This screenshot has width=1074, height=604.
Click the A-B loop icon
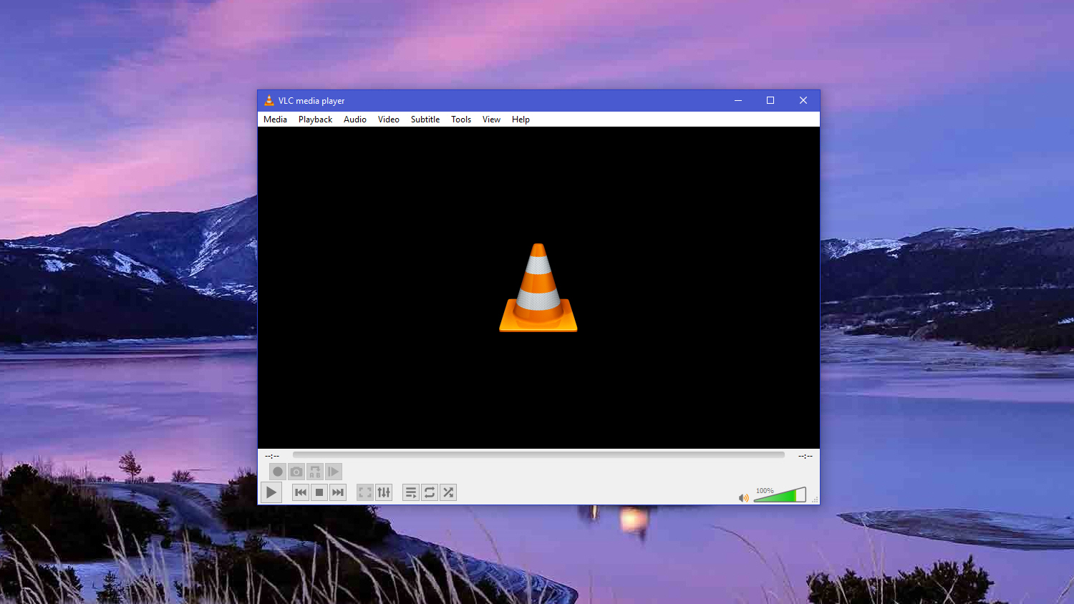[x=315, y=472]
